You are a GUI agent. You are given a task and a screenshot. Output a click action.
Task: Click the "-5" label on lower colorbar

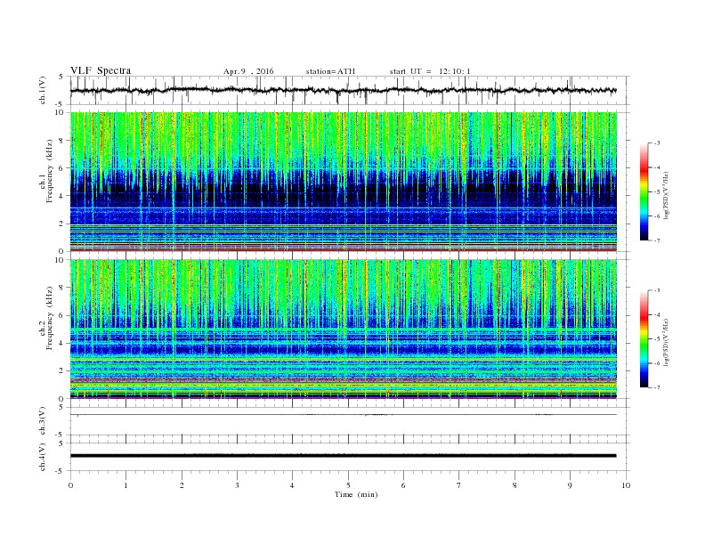[656, 339]
